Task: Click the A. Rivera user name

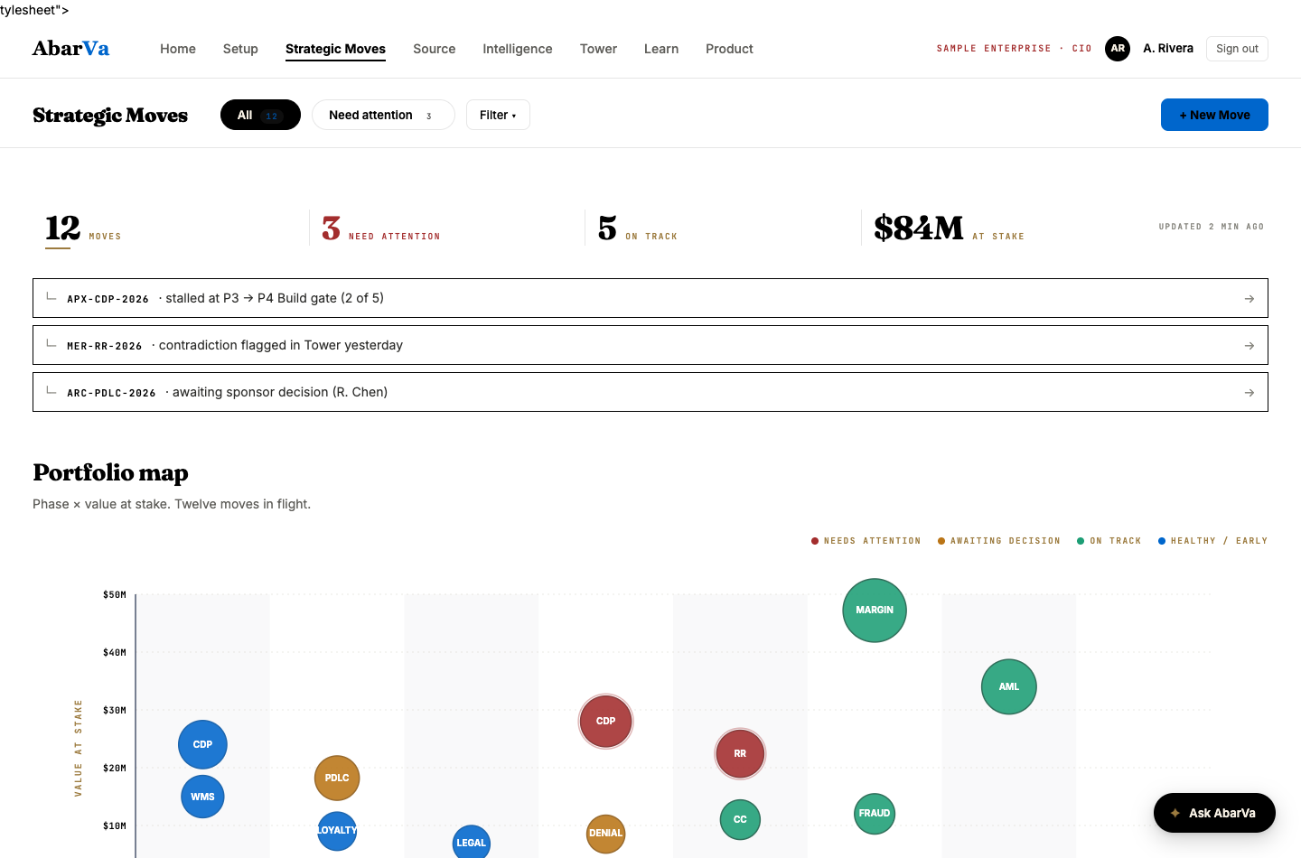Action: click(1168, 49)
